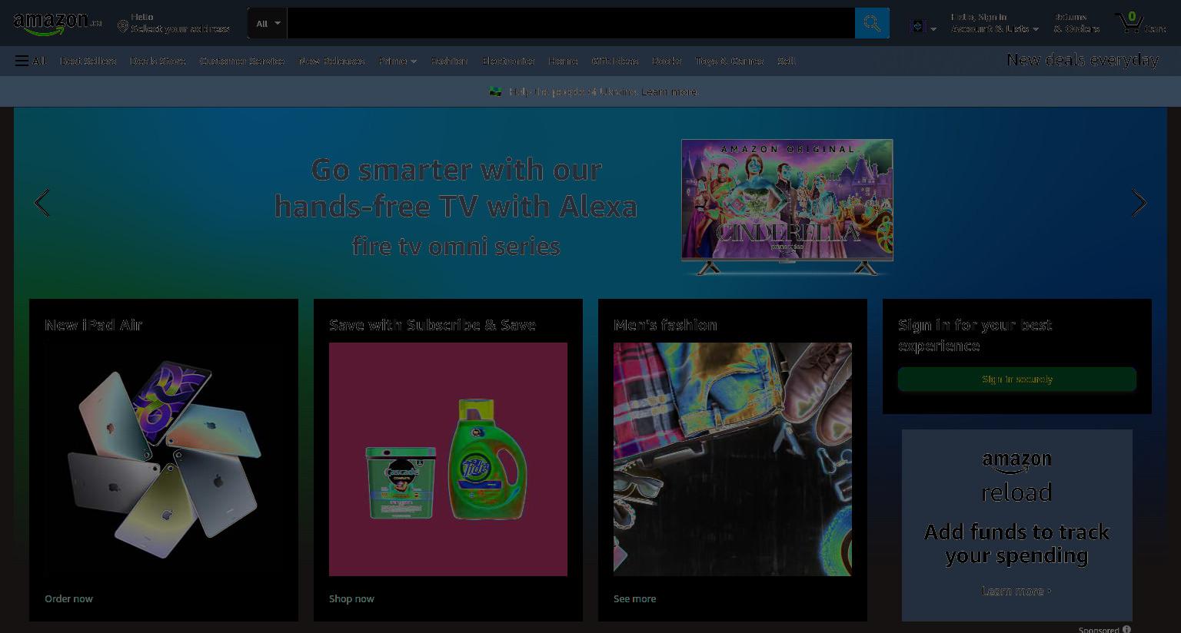
Task: Click Add funds to track your spending
Action: tap(1016, 543)
